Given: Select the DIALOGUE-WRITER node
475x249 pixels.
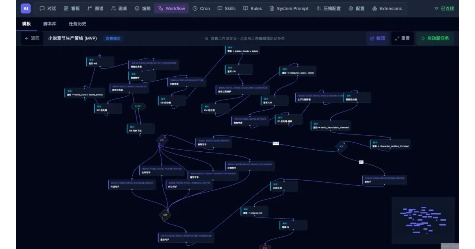Looking at the screenshot, I should tap(132, 185).
